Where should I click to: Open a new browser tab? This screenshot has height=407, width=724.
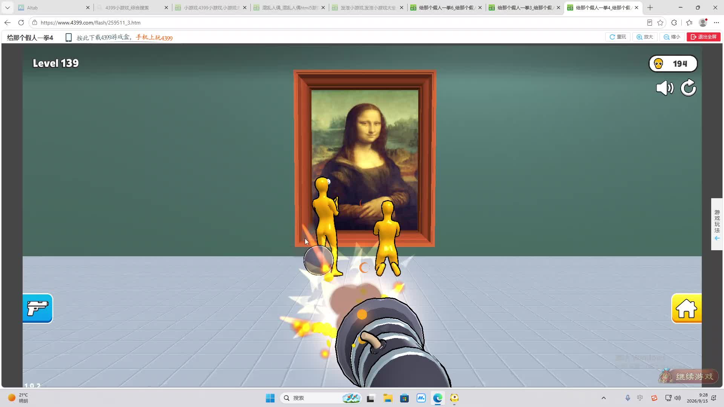(650, 8)
